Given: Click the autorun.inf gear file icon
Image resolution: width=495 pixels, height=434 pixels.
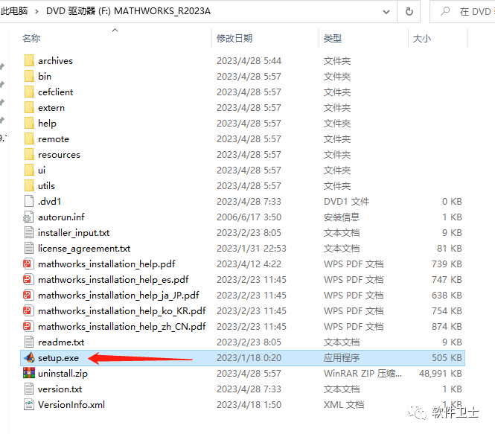Looking at the screenshot, I should click(x=28, y=217).
